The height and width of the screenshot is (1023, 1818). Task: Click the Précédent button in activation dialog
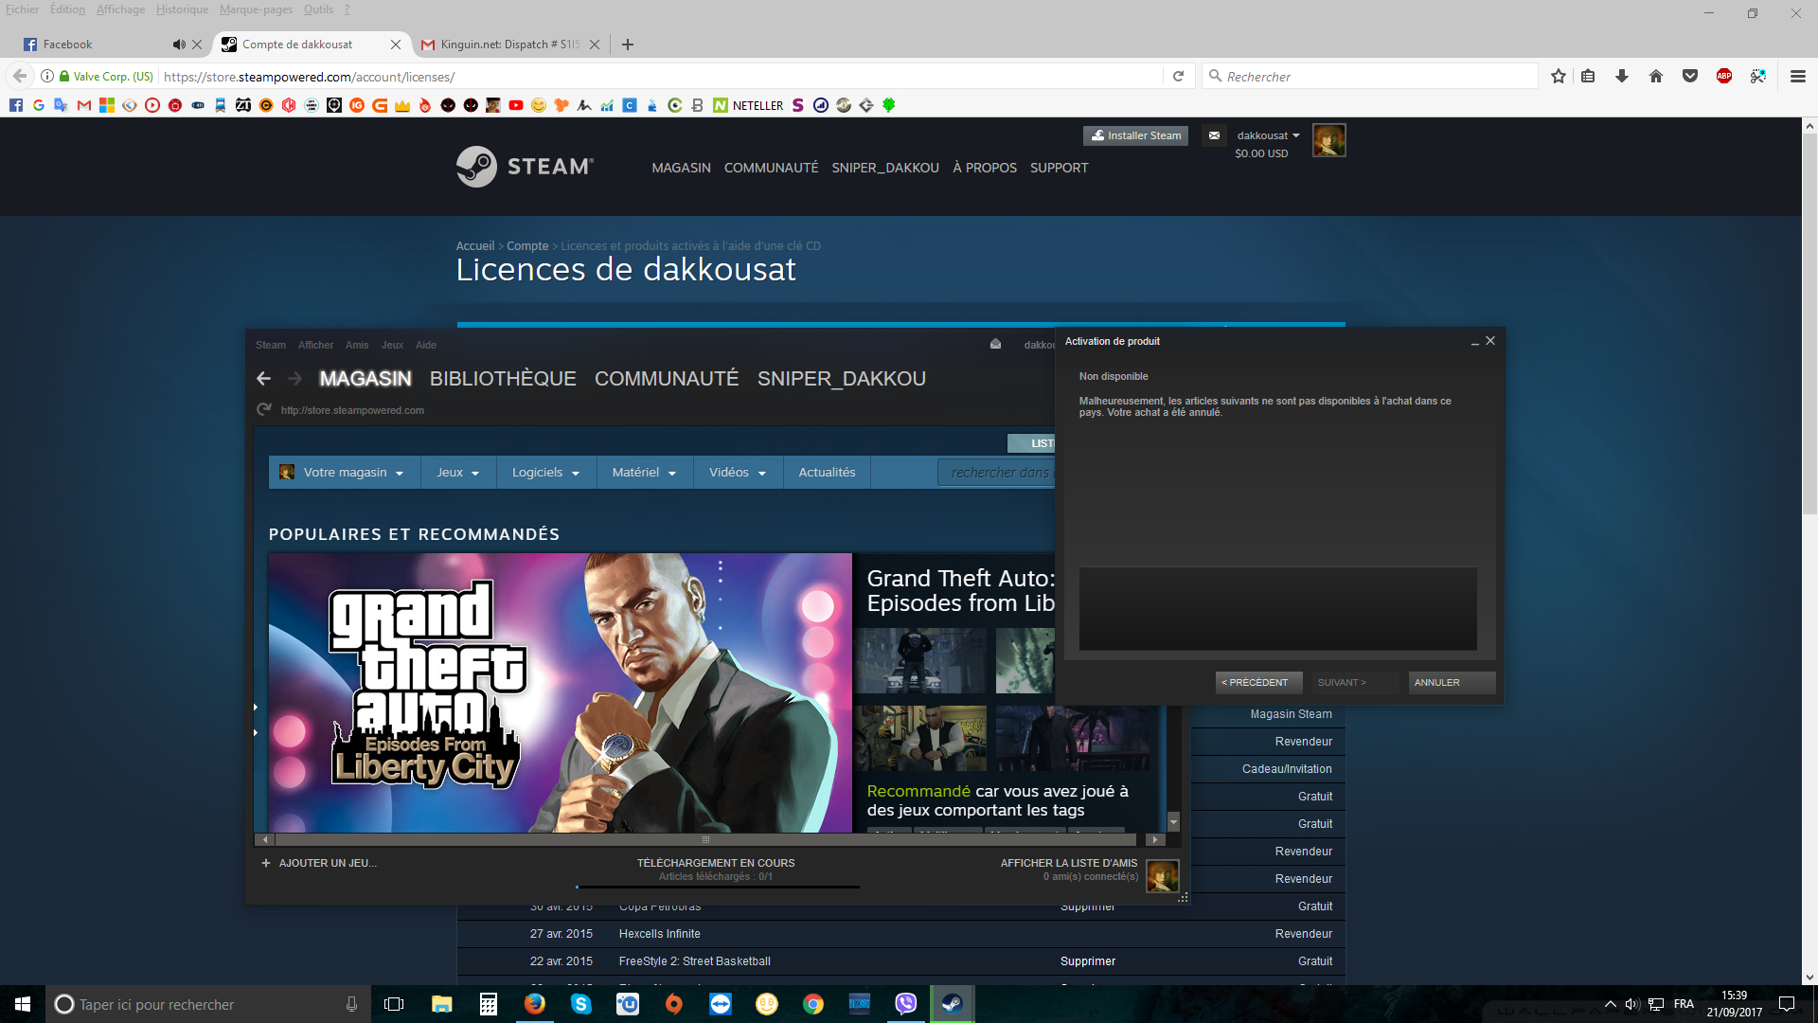click(1258, 682)
